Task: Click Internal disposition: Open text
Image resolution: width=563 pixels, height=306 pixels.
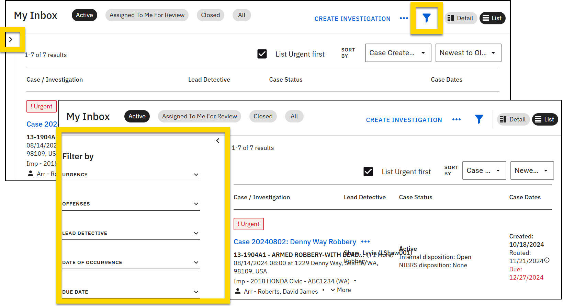Action: [x=435, y=257]
